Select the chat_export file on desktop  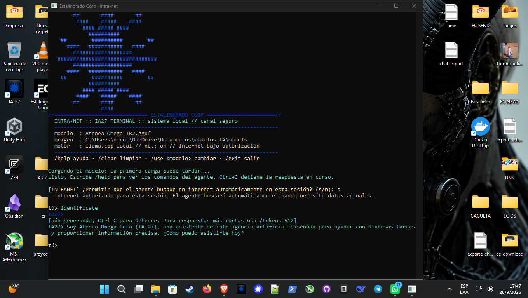[x=451, y=54]
